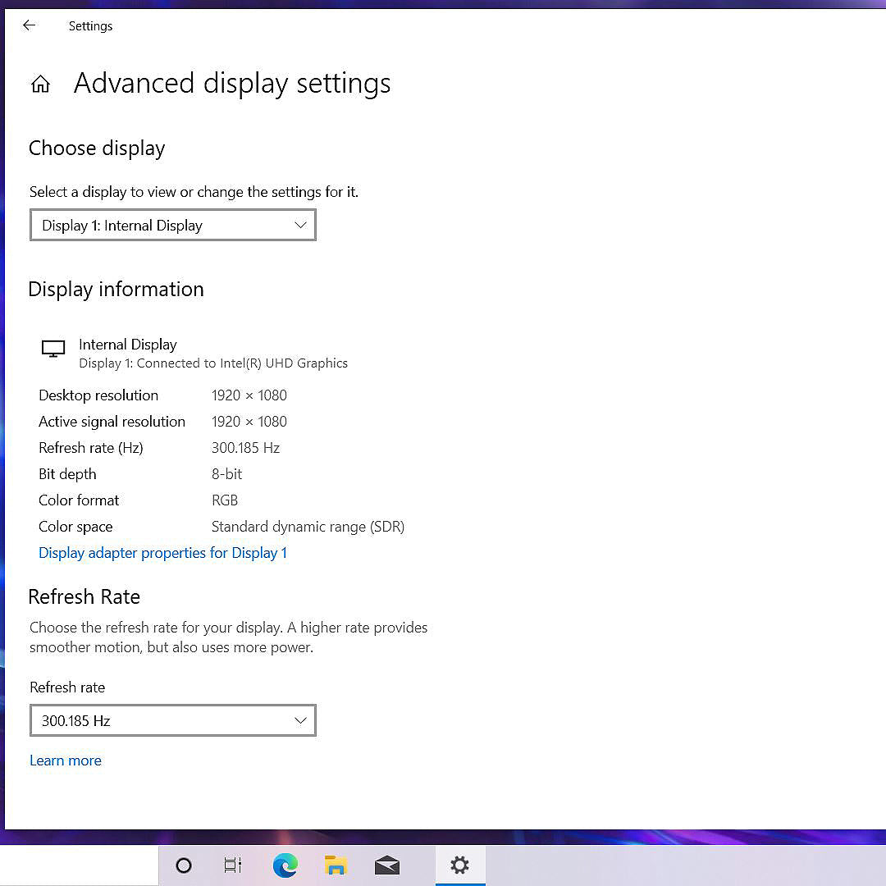Click the RGB color format value
The height and width of the screenshot is (886, 886).
tap(225, 500)
